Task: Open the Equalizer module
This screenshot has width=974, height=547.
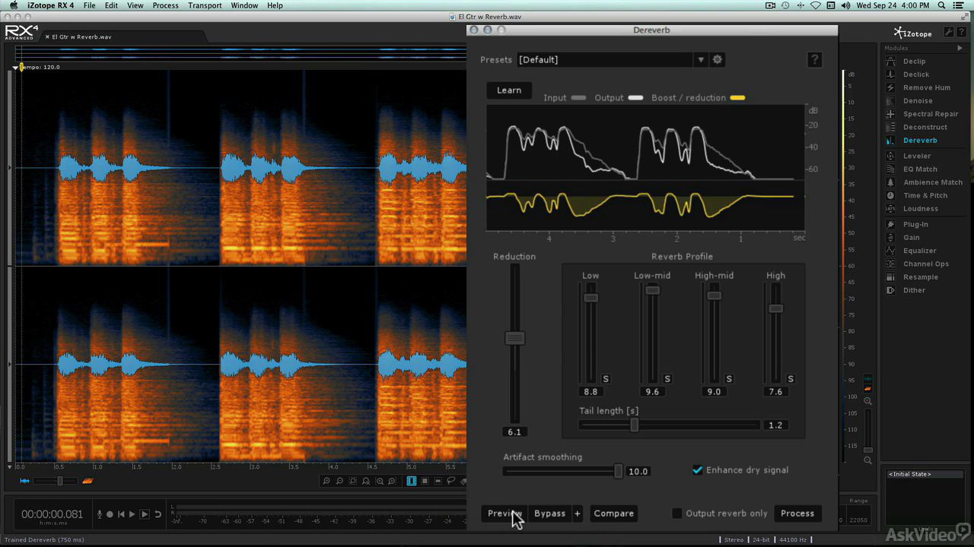Action: (919, 251)
